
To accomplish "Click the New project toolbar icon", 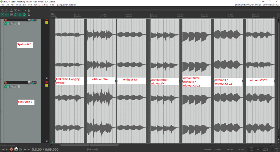I will click(2, 10).
